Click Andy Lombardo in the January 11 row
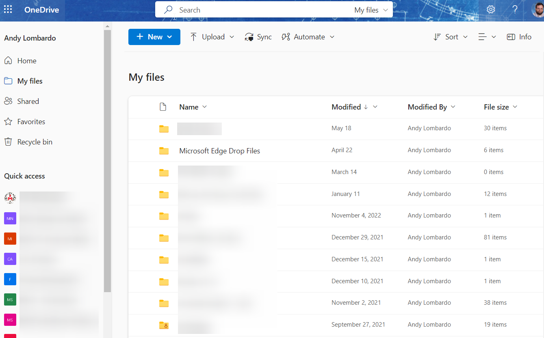Screen dimensions: 544x338 (x=429, y=194)
